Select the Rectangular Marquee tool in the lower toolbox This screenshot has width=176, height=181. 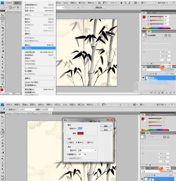(2, 120)
